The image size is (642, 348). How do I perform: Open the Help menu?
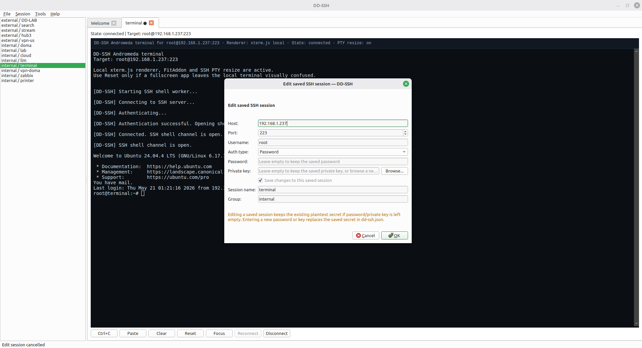tap(55, 14)
